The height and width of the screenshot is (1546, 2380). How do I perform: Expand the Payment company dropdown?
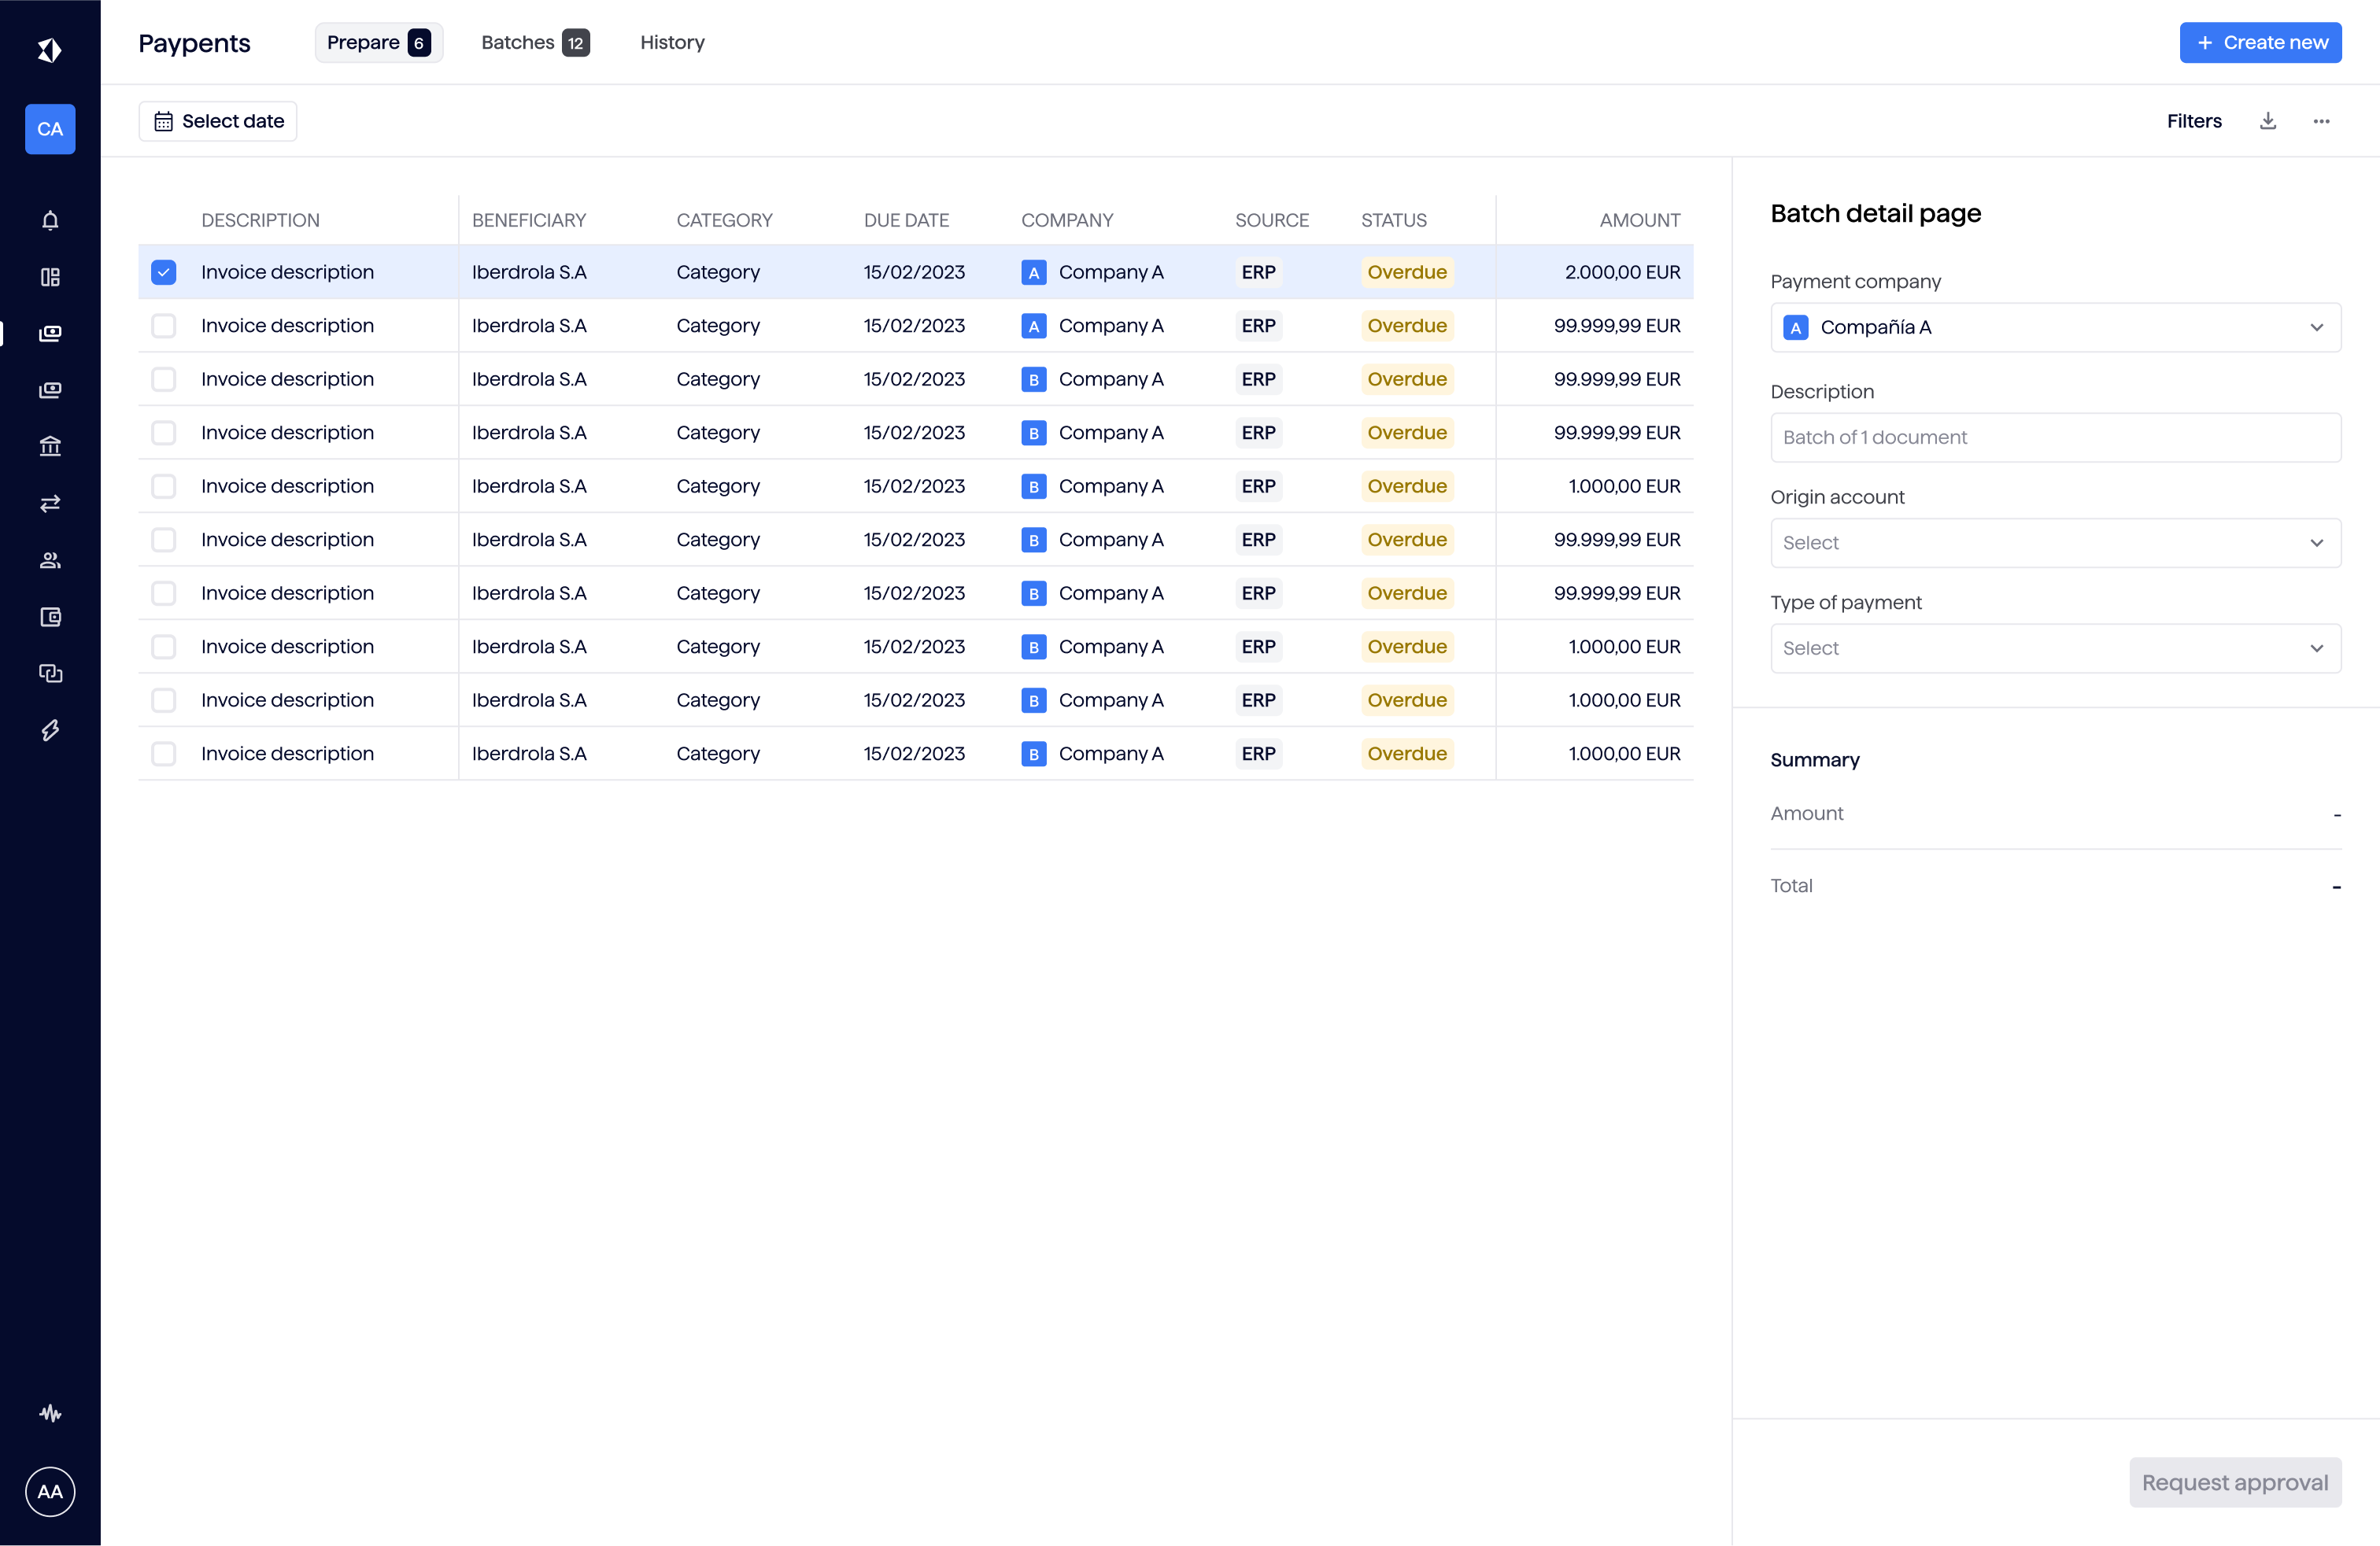[x=2055, y=327]
